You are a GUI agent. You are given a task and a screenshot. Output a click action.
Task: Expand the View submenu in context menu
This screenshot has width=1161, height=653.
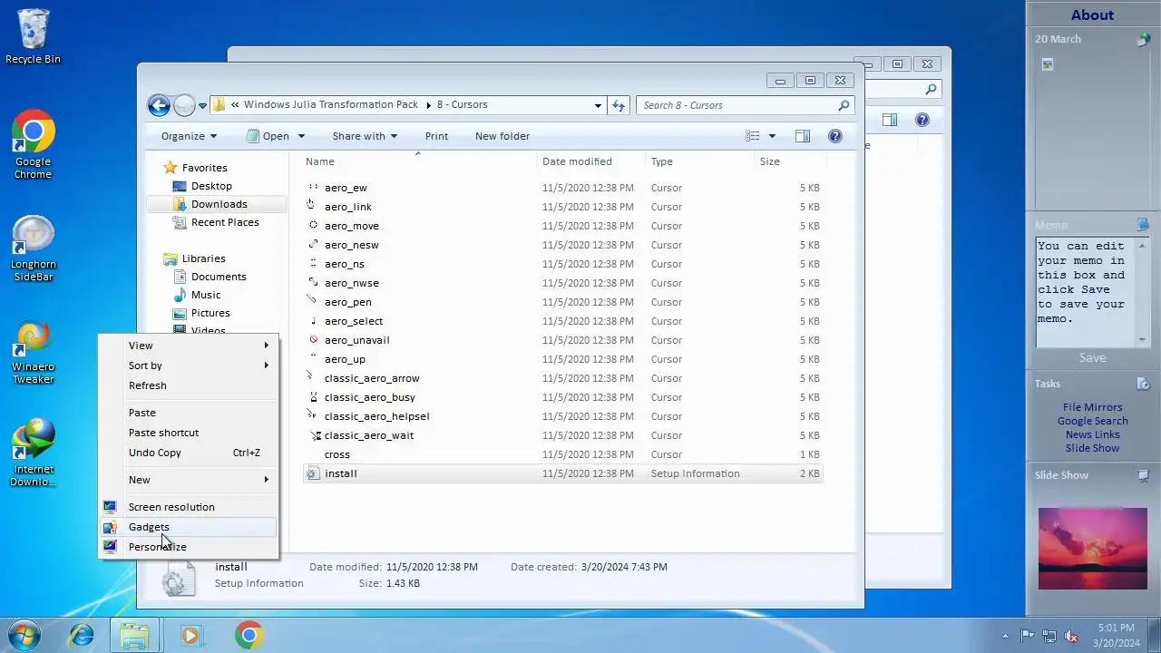pyautogui.click(x=189, y=346)
